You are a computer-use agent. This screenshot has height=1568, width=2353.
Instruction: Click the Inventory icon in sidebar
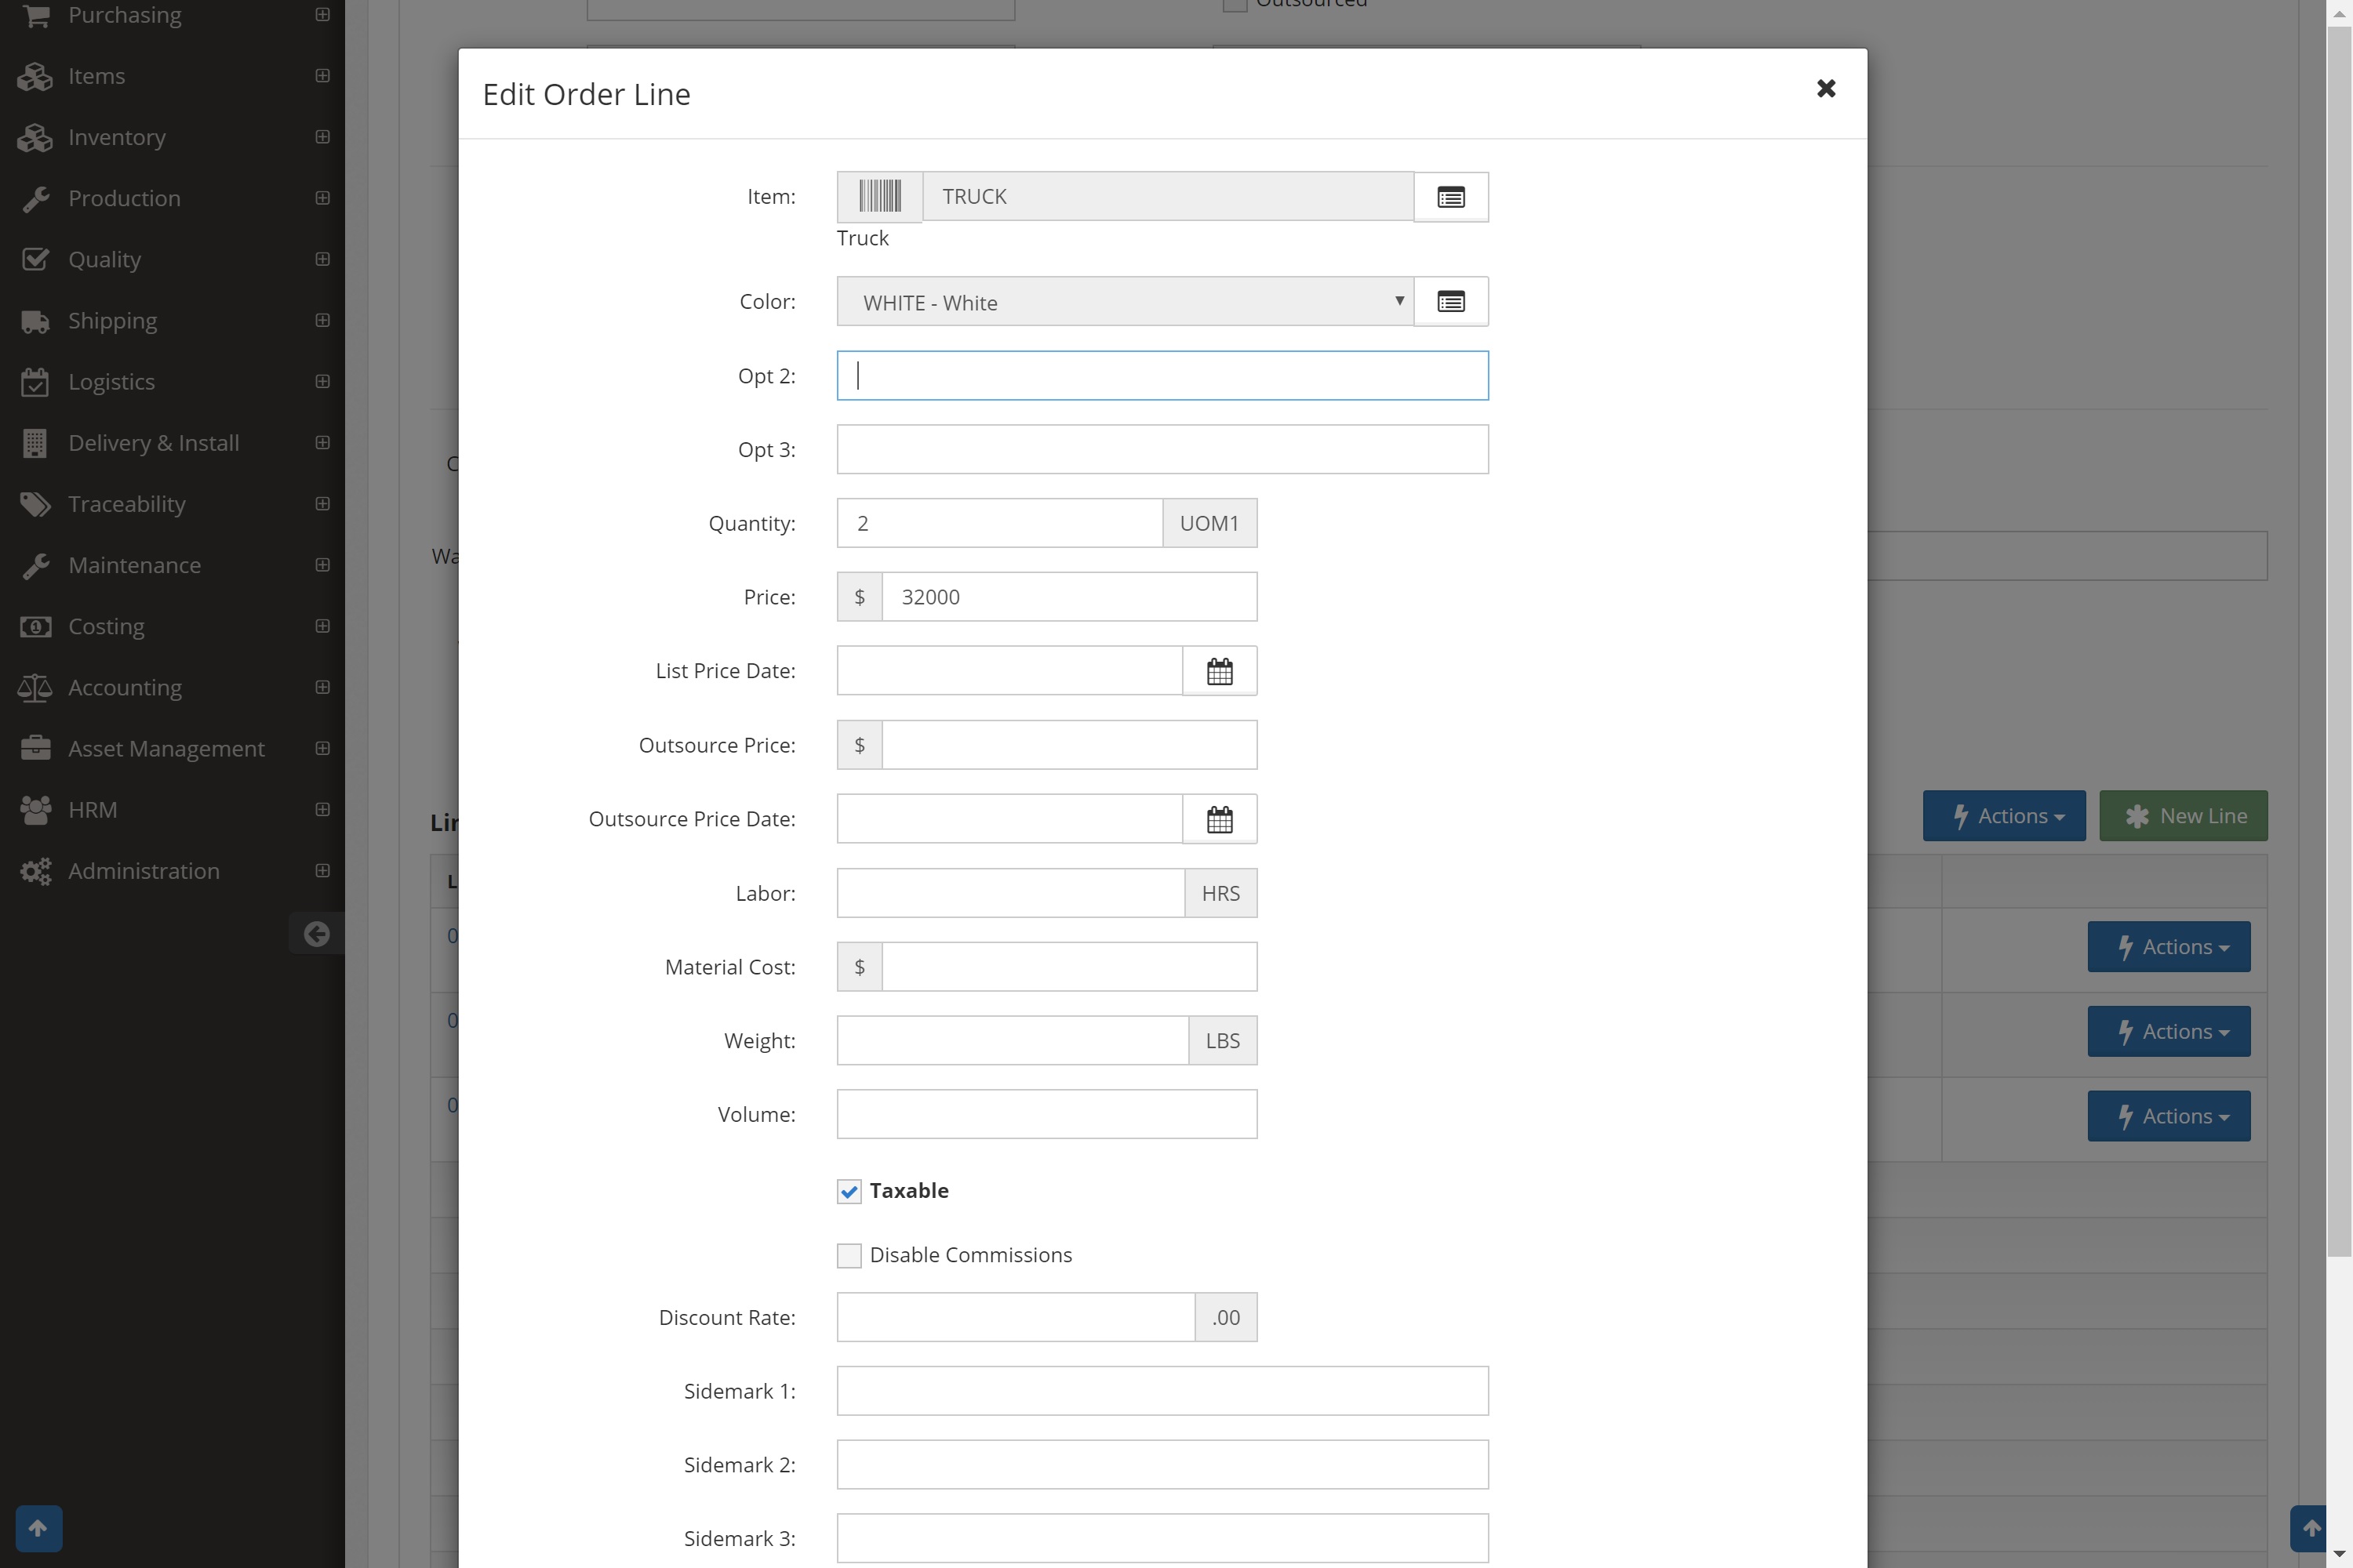35,138
